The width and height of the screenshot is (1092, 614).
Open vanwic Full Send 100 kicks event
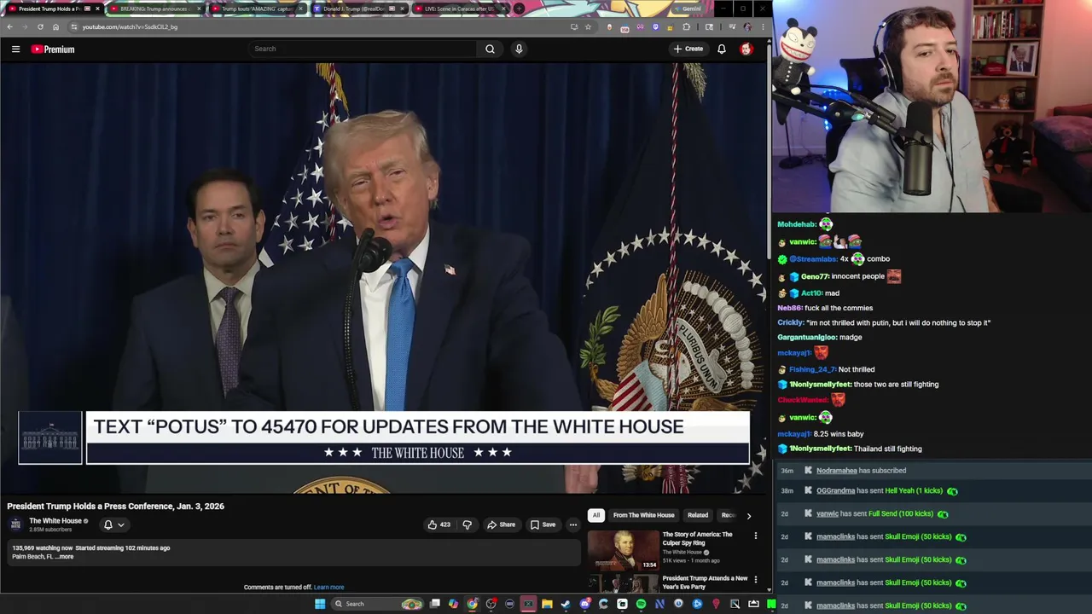(x=881, y=513)
